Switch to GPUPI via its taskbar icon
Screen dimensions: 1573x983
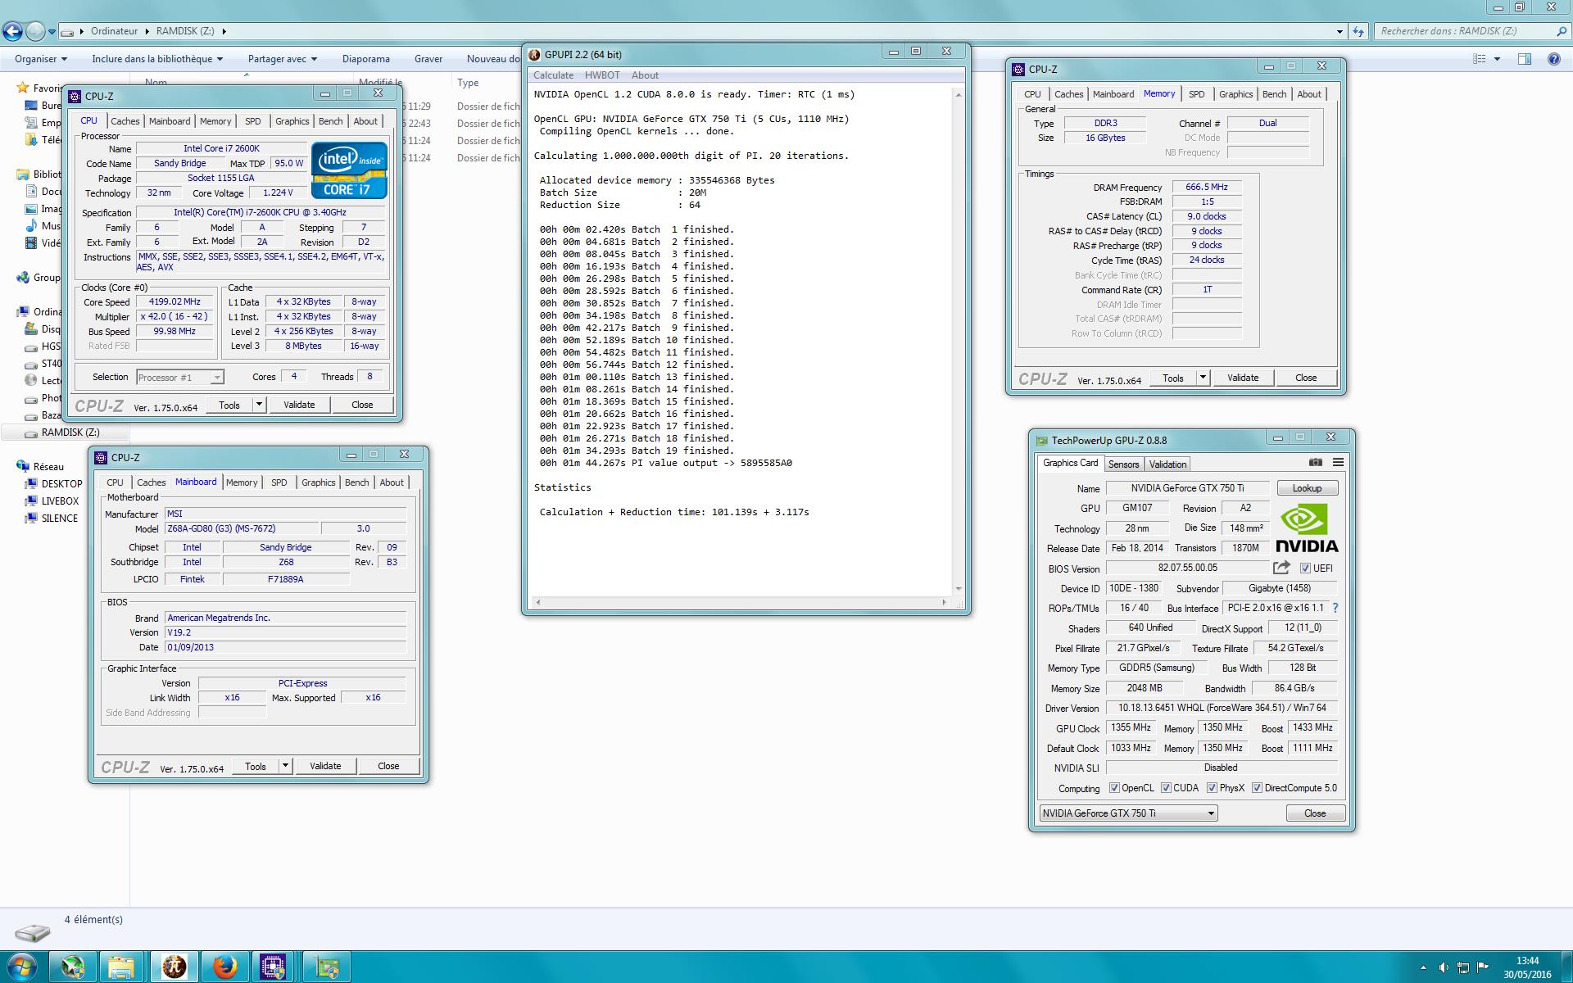pos(174,967)
